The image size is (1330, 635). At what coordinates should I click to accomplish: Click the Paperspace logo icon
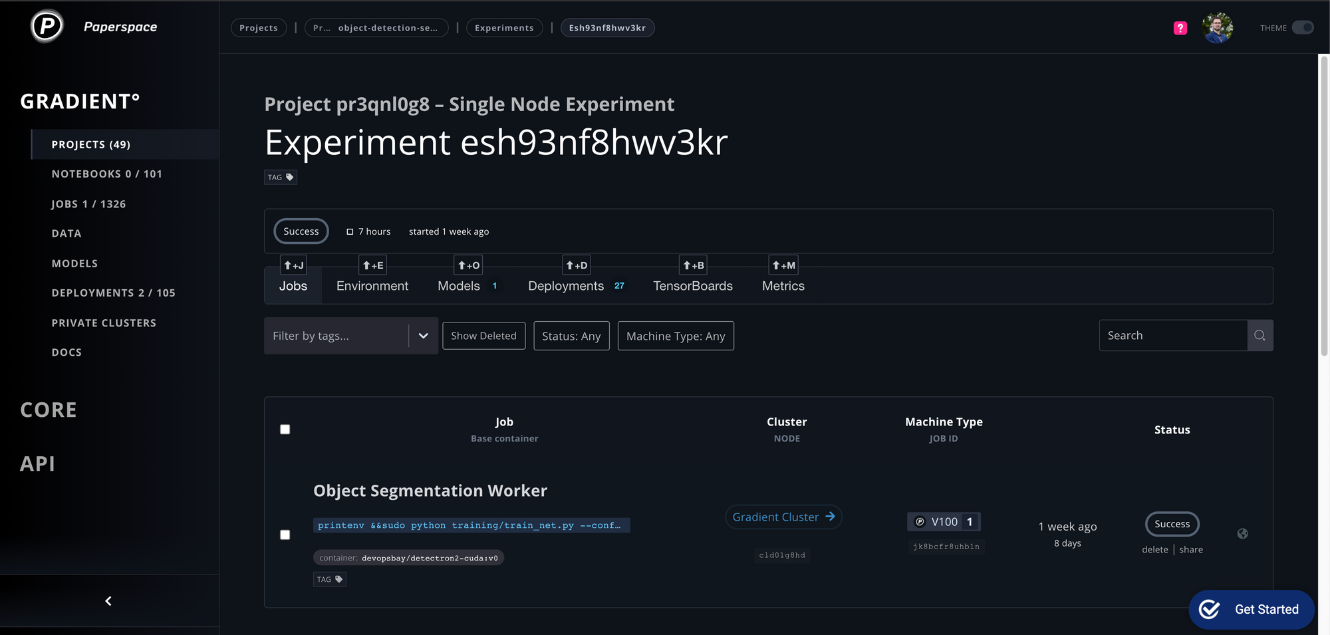47,27
